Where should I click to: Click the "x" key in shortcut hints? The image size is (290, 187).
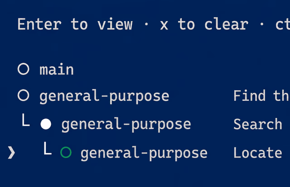pos(164,25)
